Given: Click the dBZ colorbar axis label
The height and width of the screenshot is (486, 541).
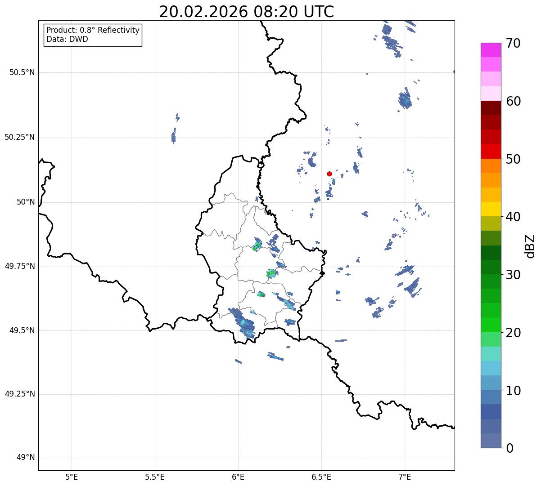Looking at the screenshot, I should point(530,245).
